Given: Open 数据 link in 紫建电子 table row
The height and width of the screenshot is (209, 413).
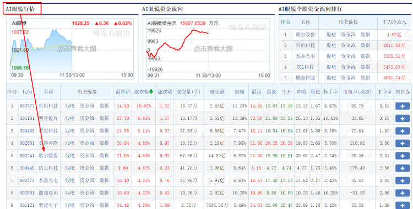Looking at the screenshot, I should pyautogui.click(x=104, y=205).
